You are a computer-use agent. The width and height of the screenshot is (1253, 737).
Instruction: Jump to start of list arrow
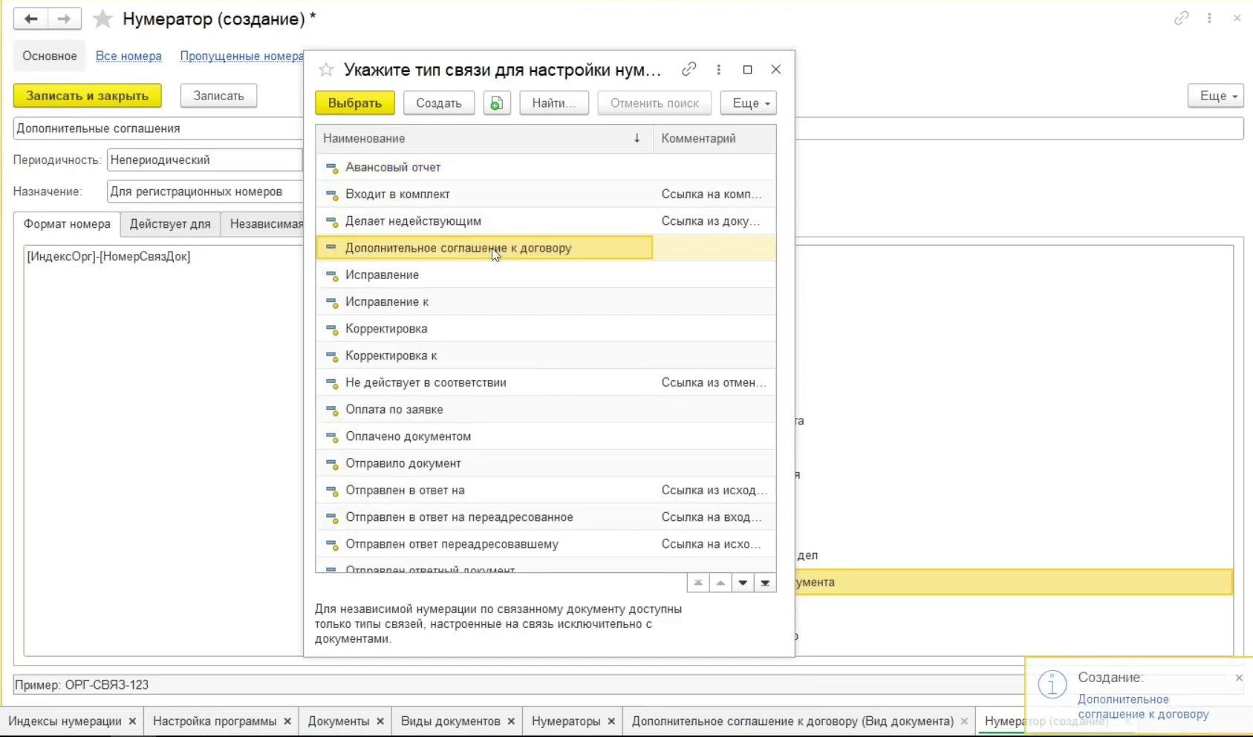(x=698, y=583)
